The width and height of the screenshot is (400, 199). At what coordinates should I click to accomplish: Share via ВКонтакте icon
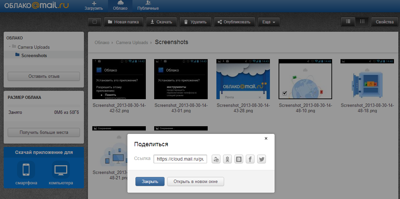(239, 159)
